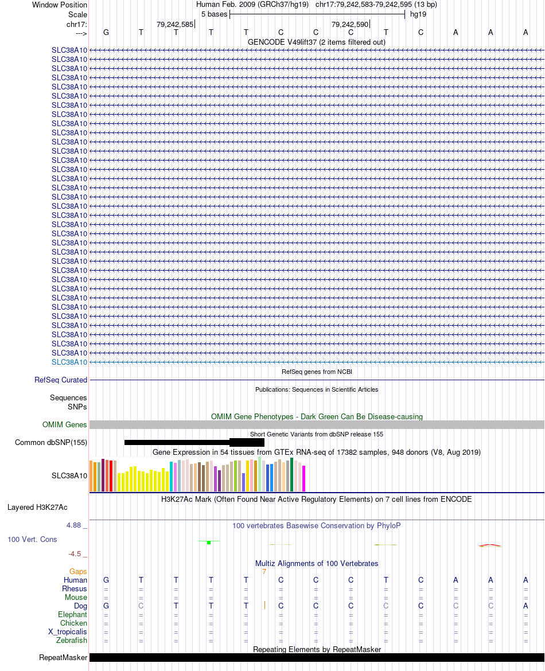
Task: Click the black RepeatMasker element bar
Action: click(x=317, y=657)
